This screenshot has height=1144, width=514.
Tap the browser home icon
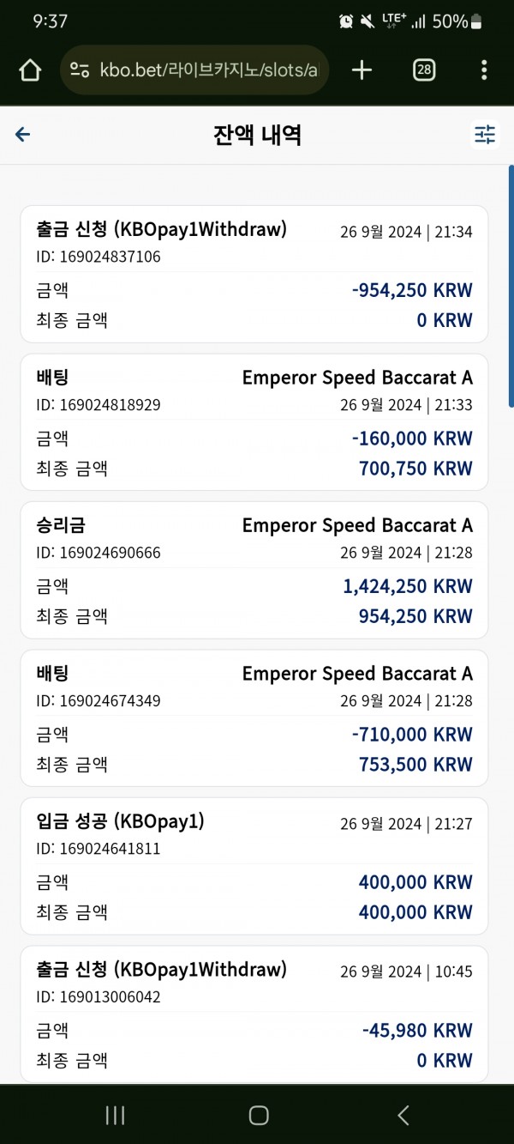(x=30, y=70)
